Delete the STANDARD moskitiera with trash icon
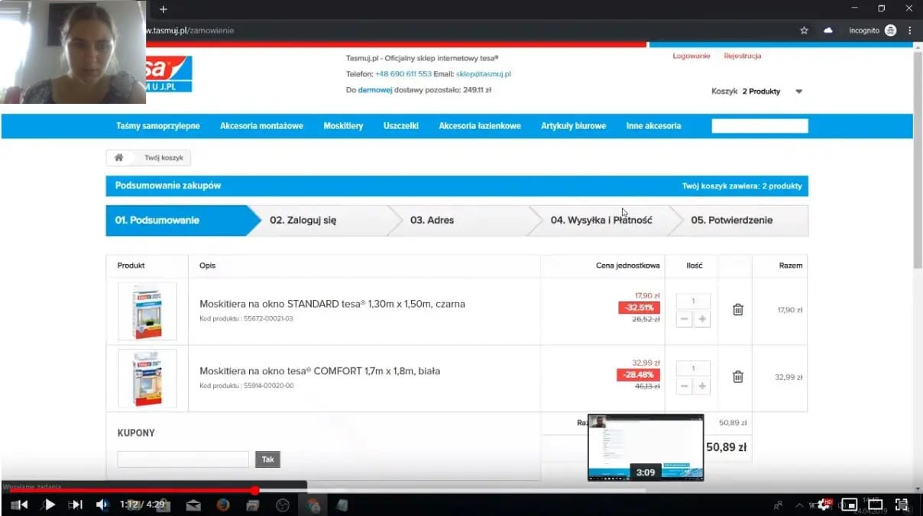 [737, 310]
